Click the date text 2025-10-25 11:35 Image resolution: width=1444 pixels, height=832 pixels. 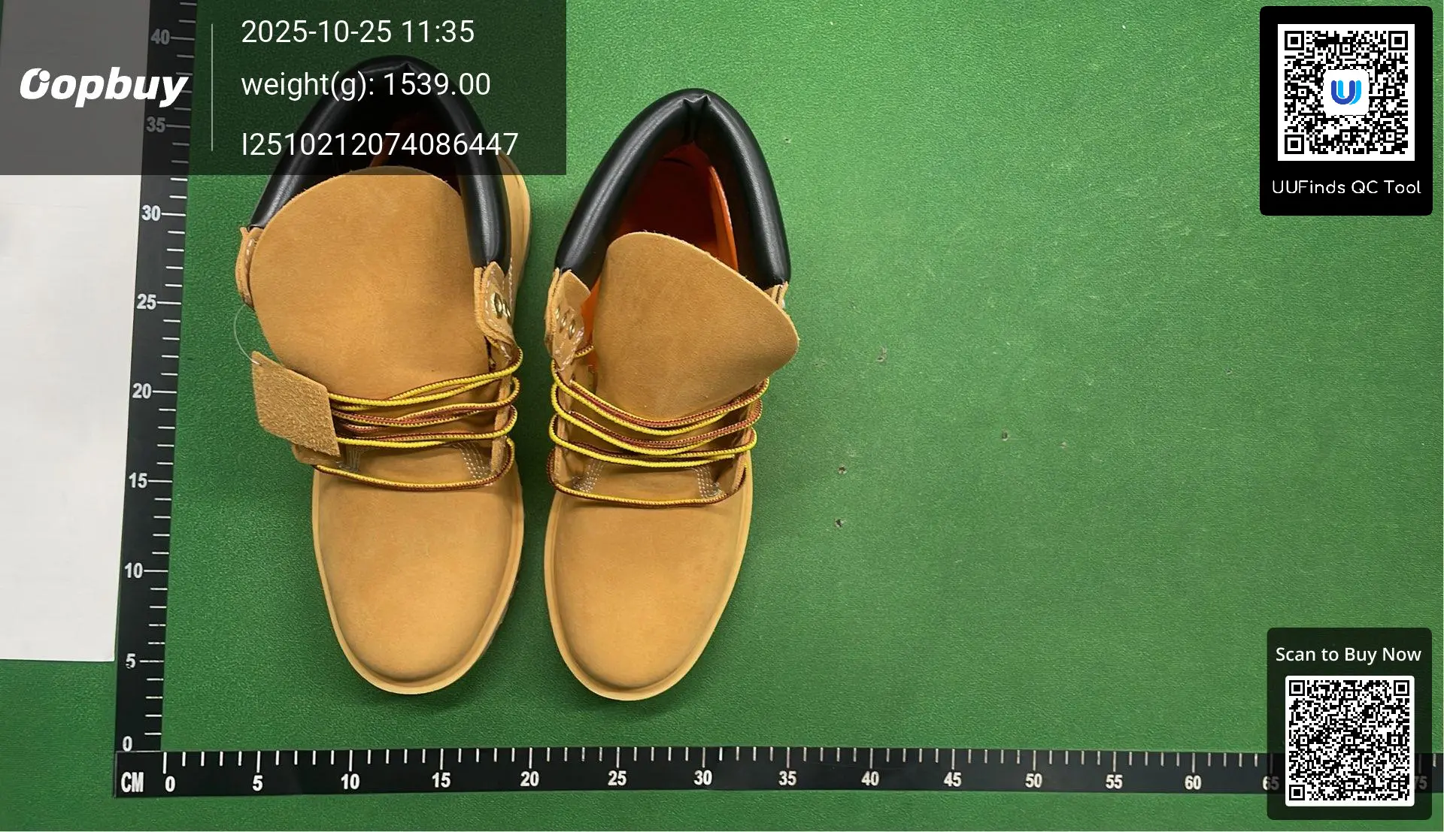pos(357,32)
